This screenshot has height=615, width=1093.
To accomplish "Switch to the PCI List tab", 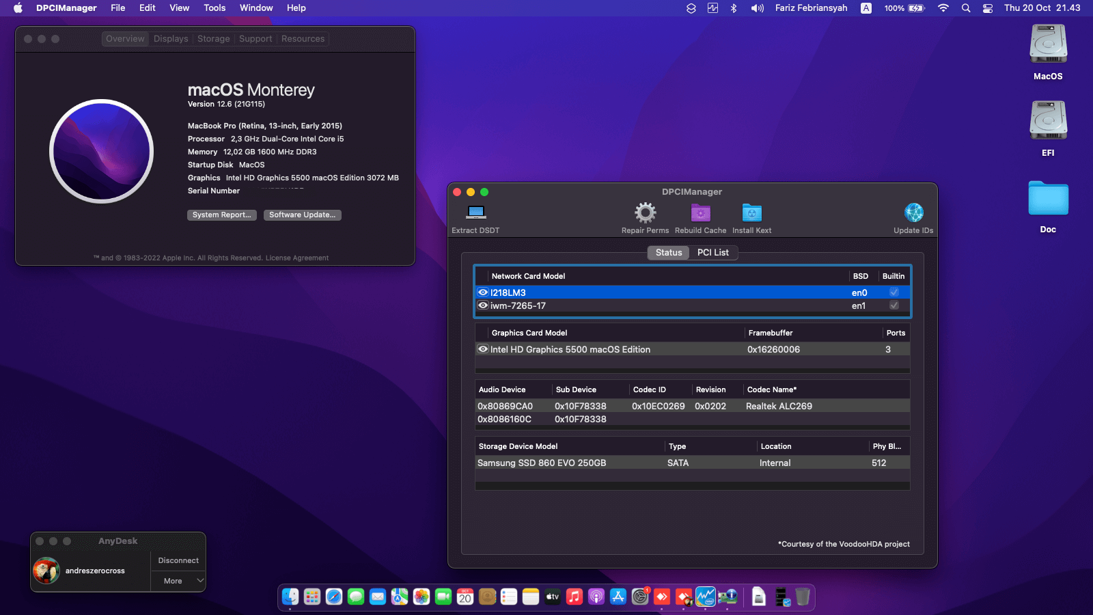I will pyautogui.click(x=712, y=253).
